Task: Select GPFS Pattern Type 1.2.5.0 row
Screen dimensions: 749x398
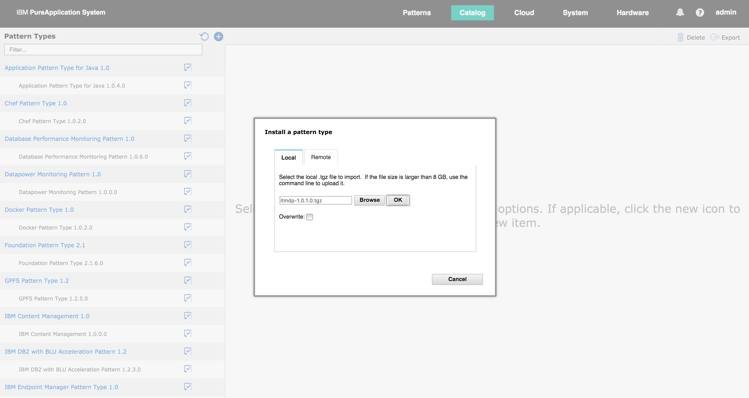Action: (x=112, y=298)
